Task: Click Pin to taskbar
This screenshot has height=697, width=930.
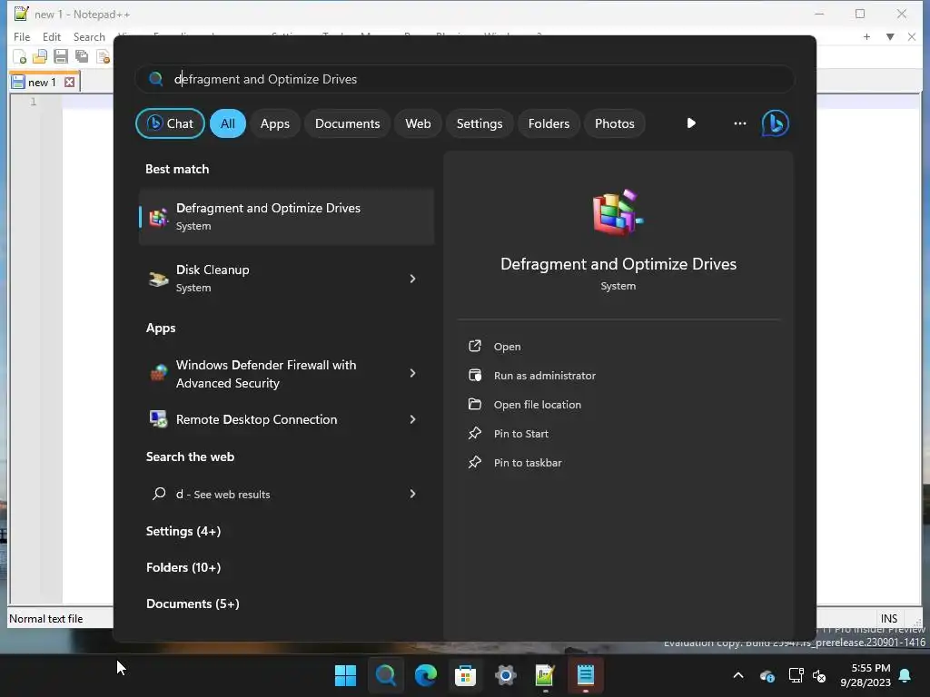Action: [528, 462]
